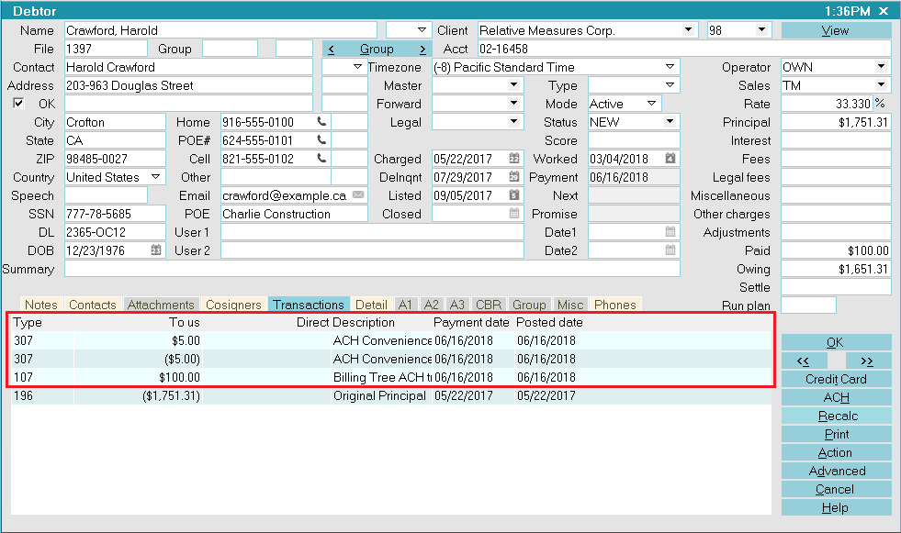Click the Recalc button
The image size is (901, 533).
[836, 416]
